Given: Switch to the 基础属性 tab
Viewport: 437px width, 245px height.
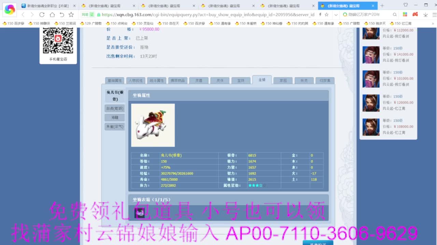Looking at the screenshot, I should (115, 81).
